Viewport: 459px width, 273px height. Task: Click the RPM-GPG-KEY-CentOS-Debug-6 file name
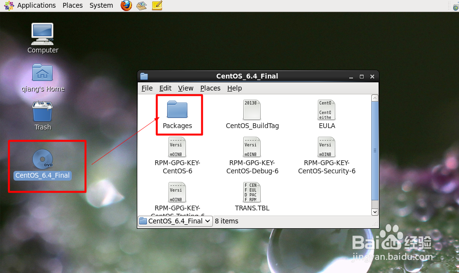pyautogui.click(x=252, y=167)
